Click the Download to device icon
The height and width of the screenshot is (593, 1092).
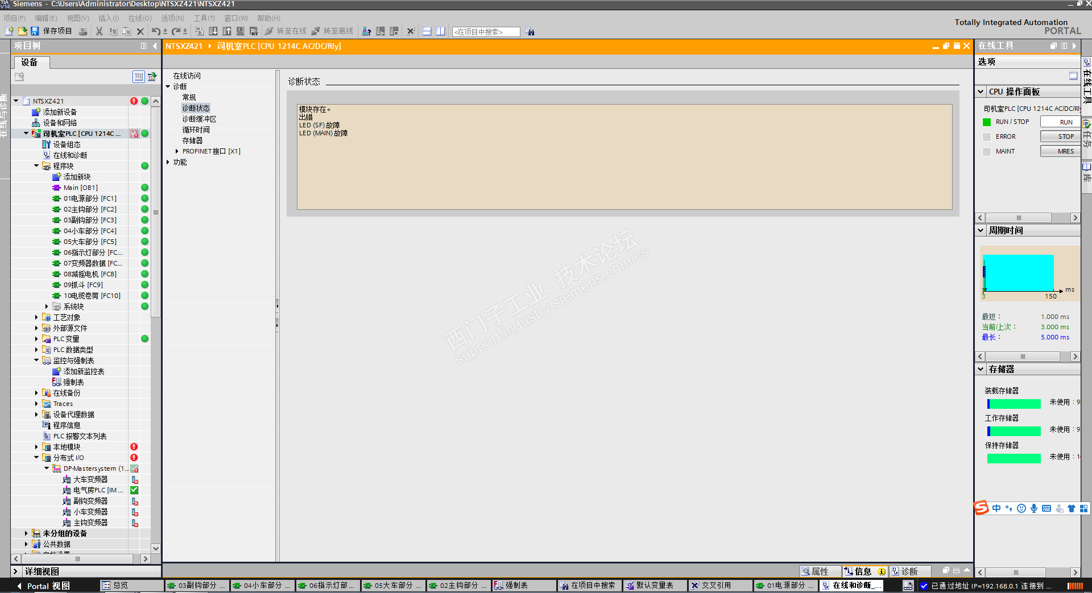click(213, 31)
